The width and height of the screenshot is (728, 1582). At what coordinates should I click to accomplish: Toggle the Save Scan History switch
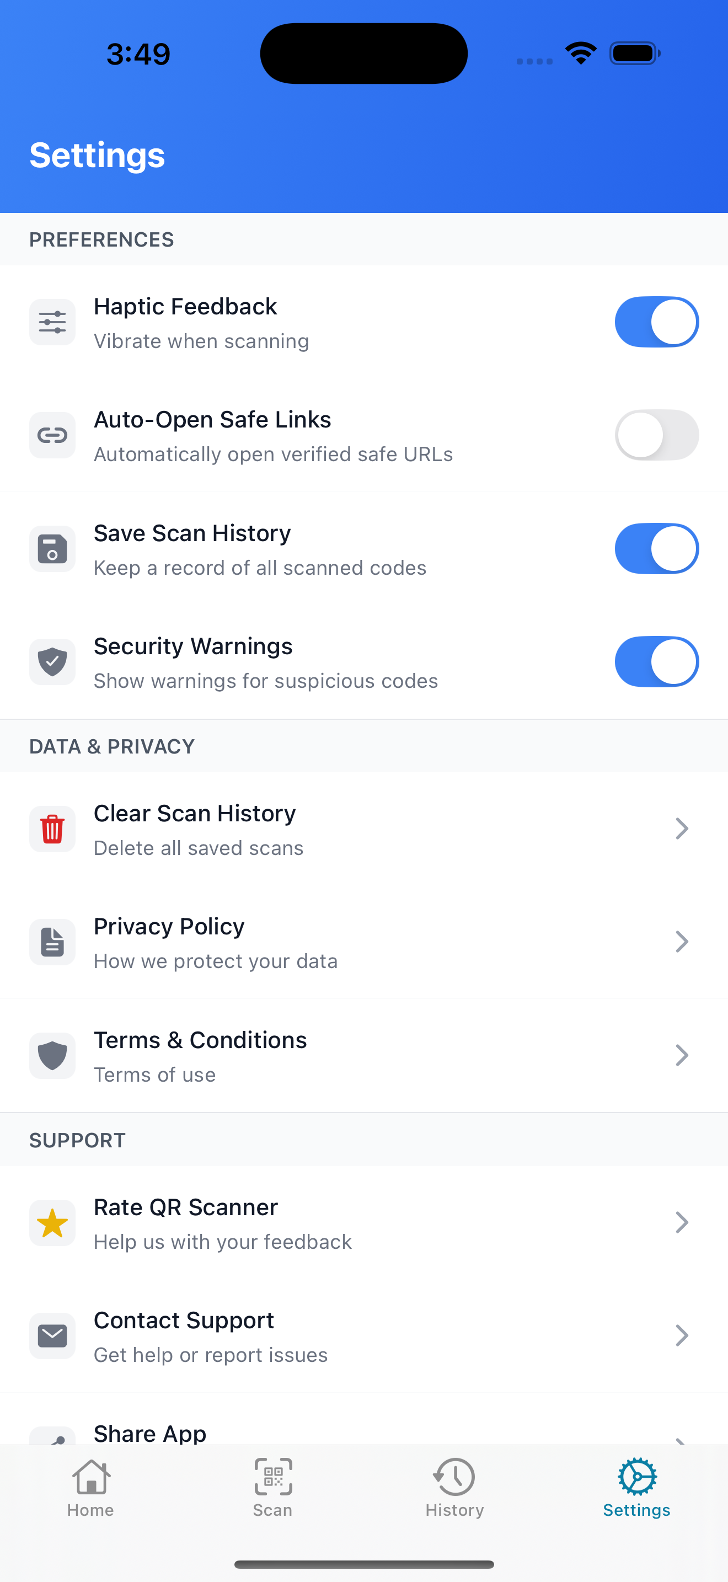coord(656,548)
